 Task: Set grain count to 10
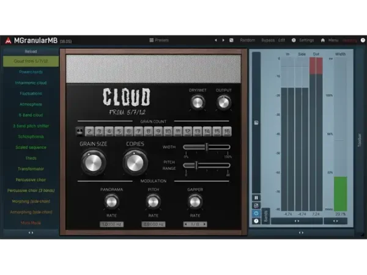168,131
